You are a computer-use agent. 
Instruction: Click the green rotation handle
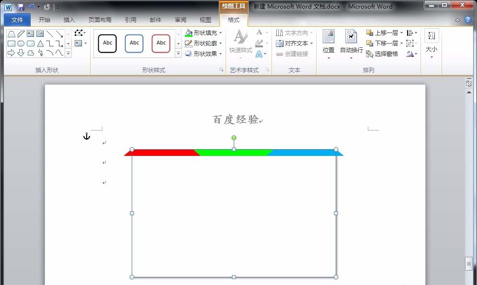tap(234, 138)
